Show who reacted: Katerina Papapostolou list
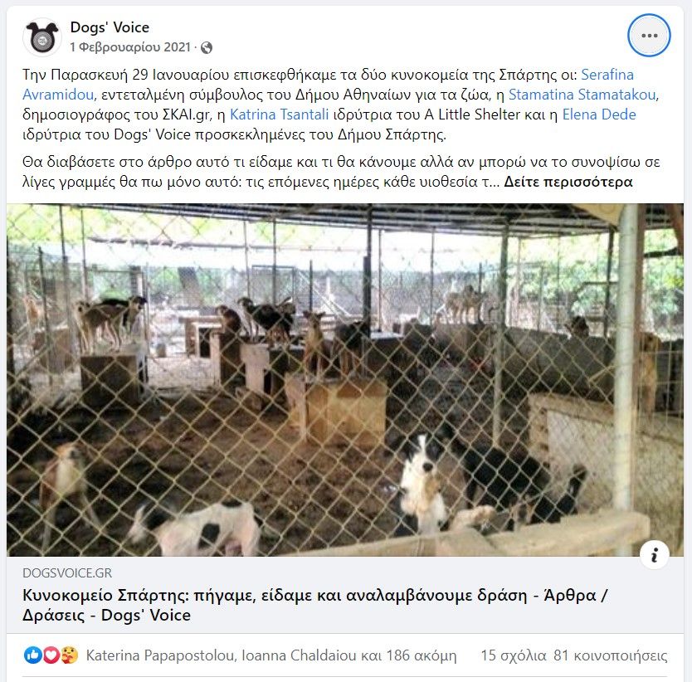This screenshot has height=682, width=692. [x=271, y=655]
